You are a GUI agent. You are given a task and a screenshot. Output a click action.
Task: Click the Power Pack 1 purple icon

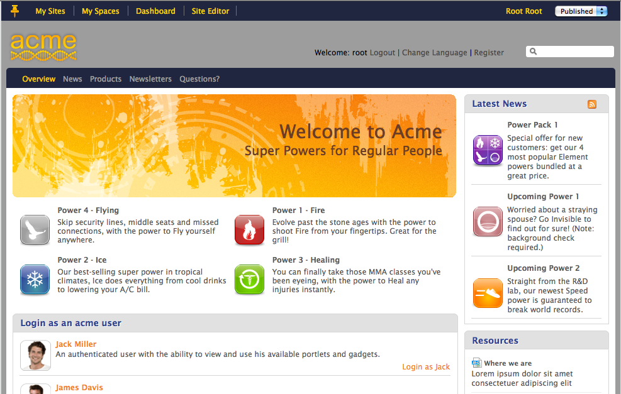(488, 150)
